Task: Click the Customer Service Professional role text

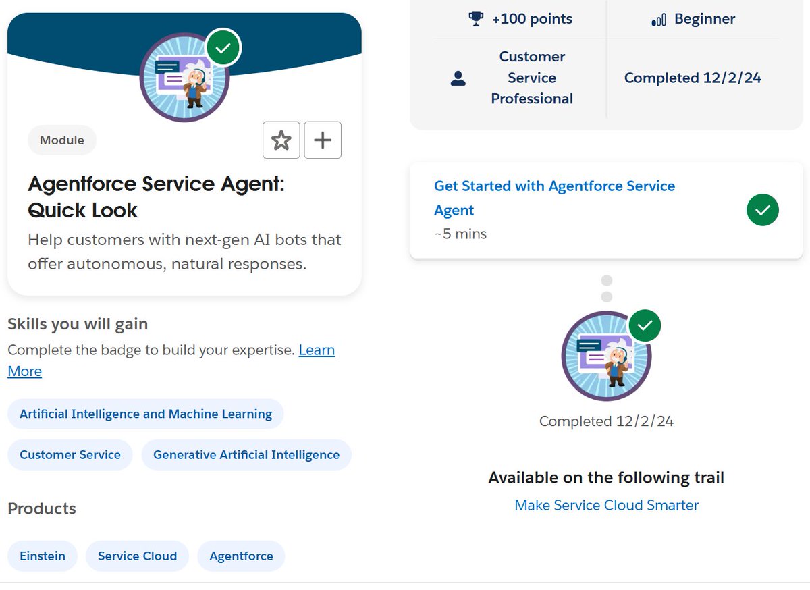Action: click(532, 78)
